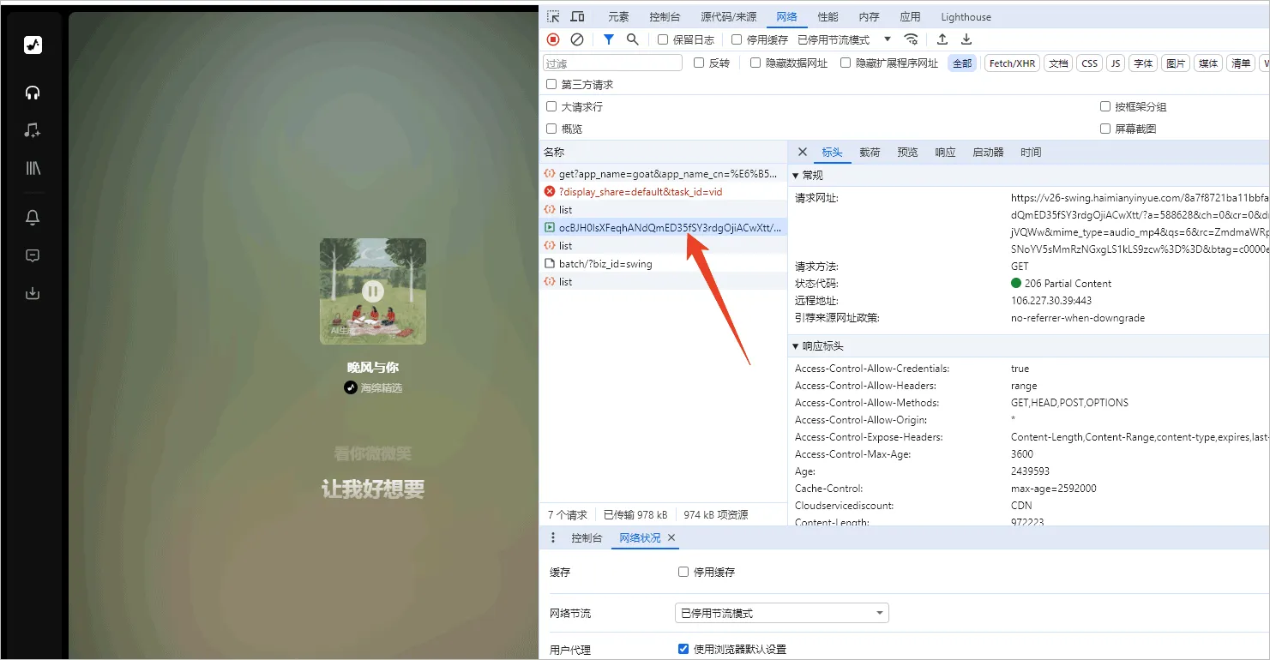
Task: Open the headphones listen section
Action: tap(33, 93)
